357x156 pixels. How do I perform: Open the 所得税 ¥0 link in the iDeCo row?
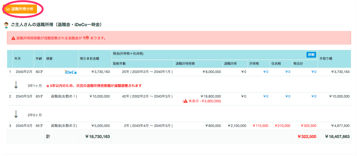[266, 72]
